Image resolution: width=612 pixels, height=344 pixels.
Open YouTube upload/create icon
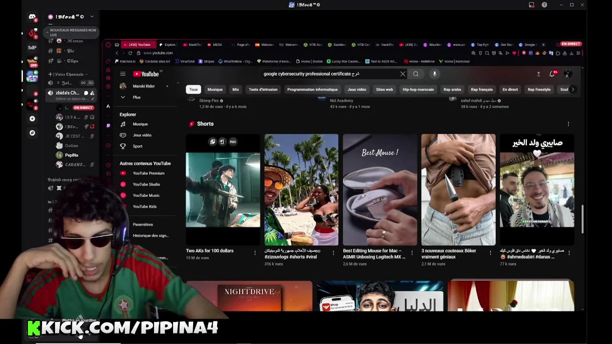538,74
